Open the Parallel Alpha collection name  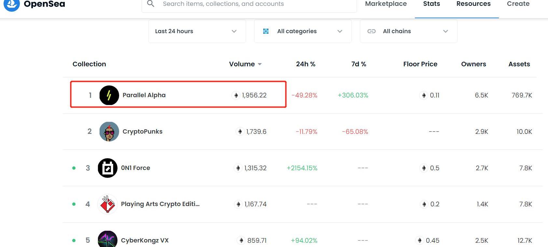pyautogui.click(x=144, y=95)
